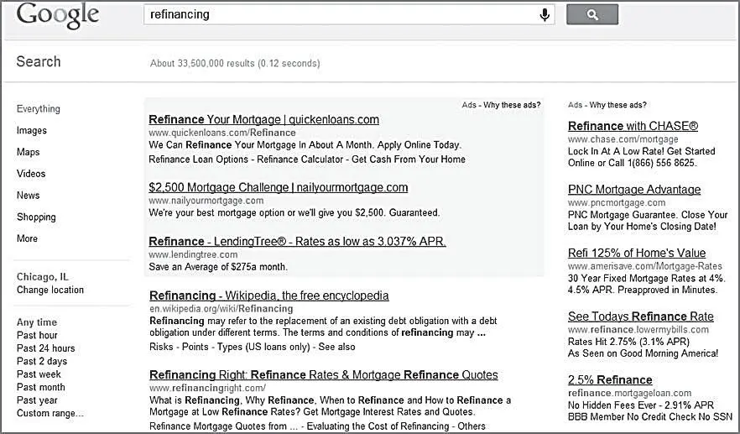This screenshot has height=434, width=740.
Task: Click Why these ads? in top ads box
Action: [512, 105]
